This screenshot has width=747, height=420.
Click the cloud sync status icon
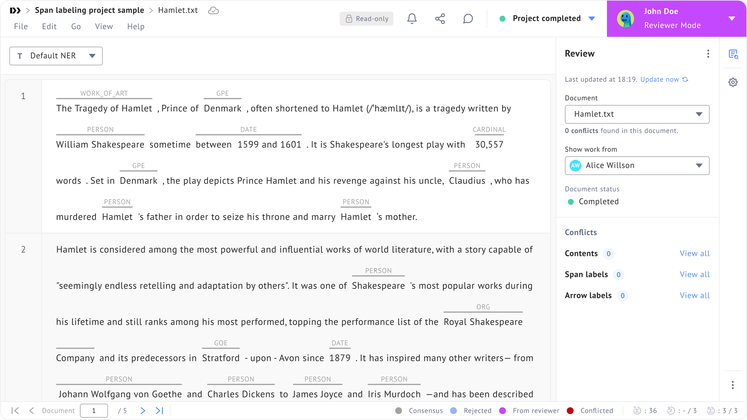click(x=213, y=10)
